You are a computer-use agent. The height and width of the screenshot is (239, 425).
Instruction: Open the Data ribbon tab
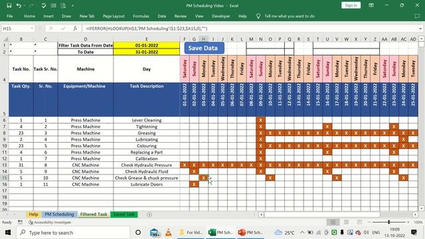click(x=162, y=16)
